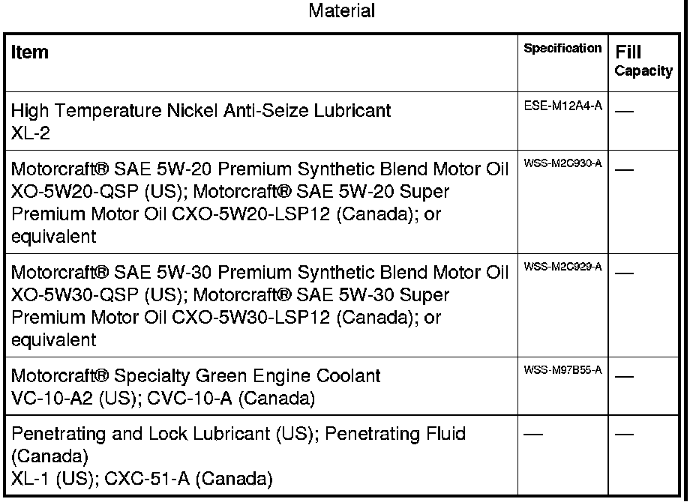
Task: Click the WSS-M2C929-A specification code
Action: pos(562,268)
